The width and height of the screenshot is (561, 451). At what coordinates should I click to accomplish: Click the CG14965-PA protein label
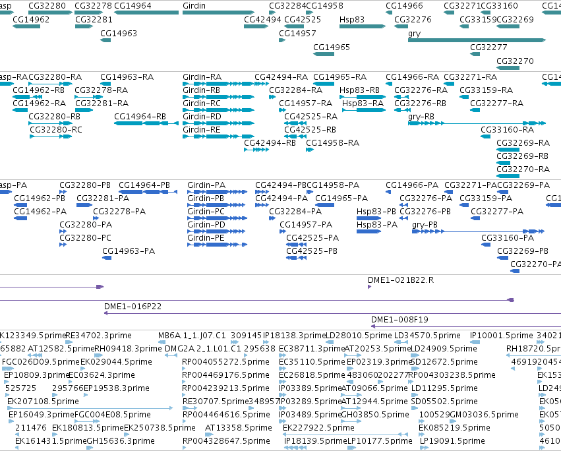(x=341, y=198)
